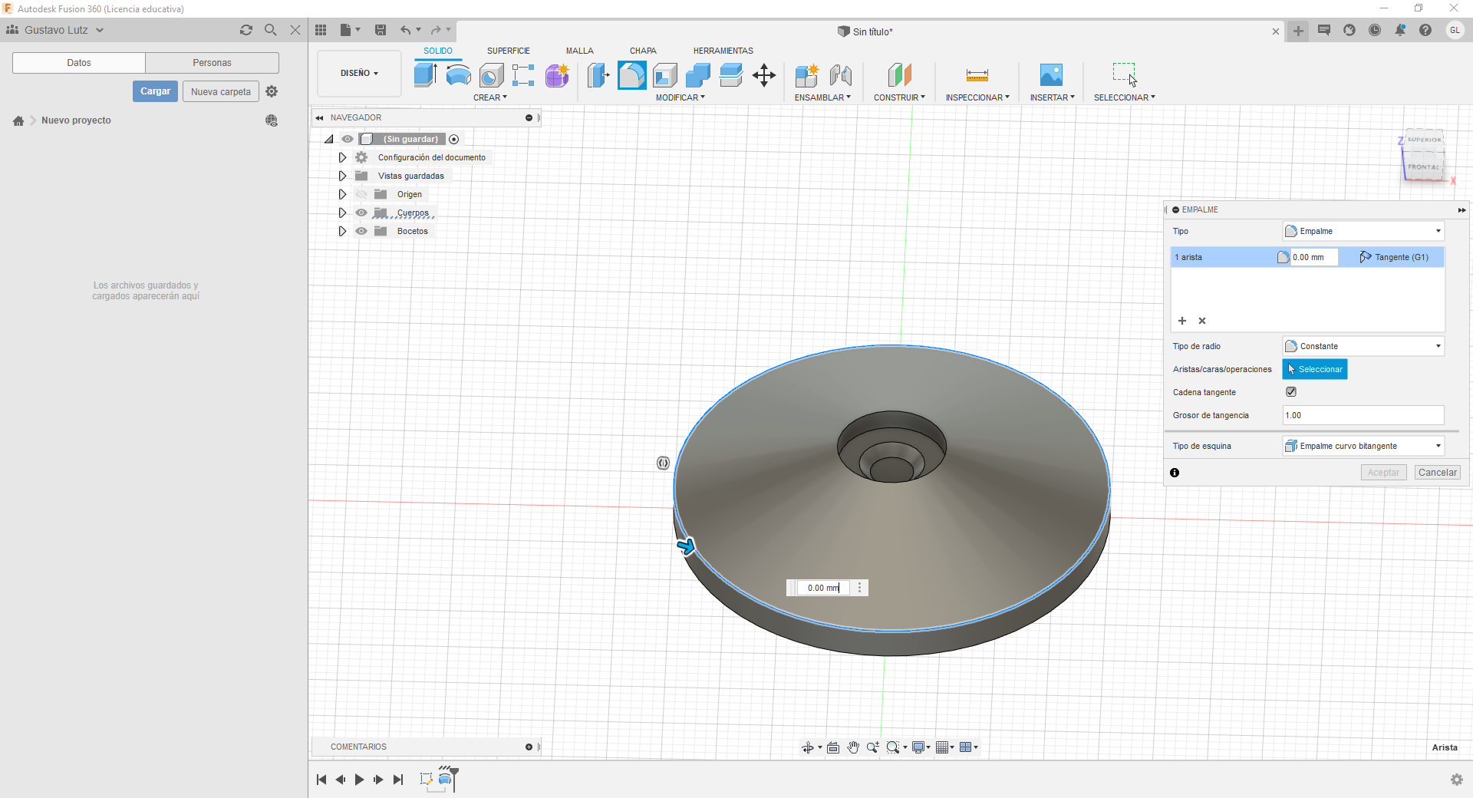Click the Cancelar button
This screenshot has width=1473, height=798.
click(x=1437, y=473)
